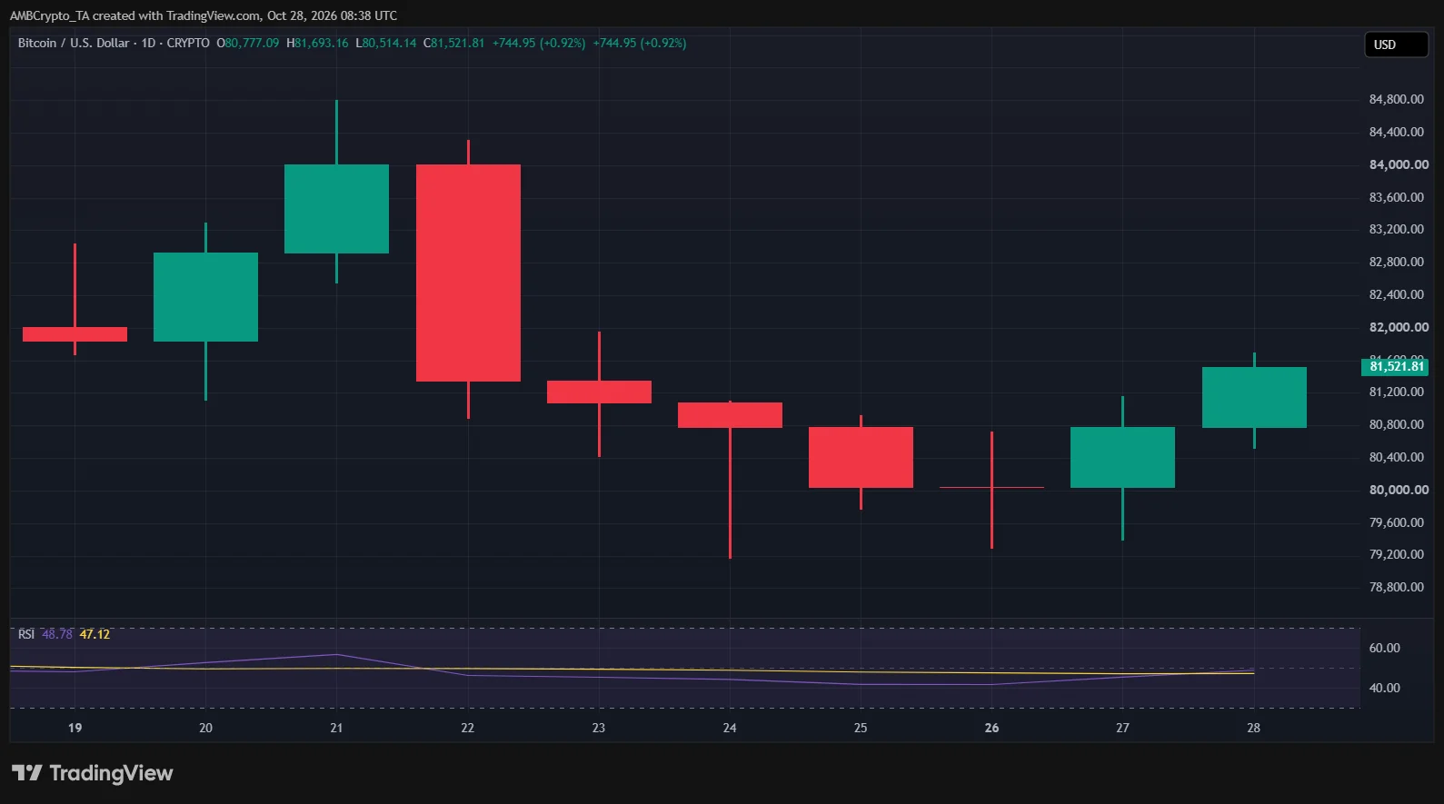Select the green candle on day 21

pos(336,209)
